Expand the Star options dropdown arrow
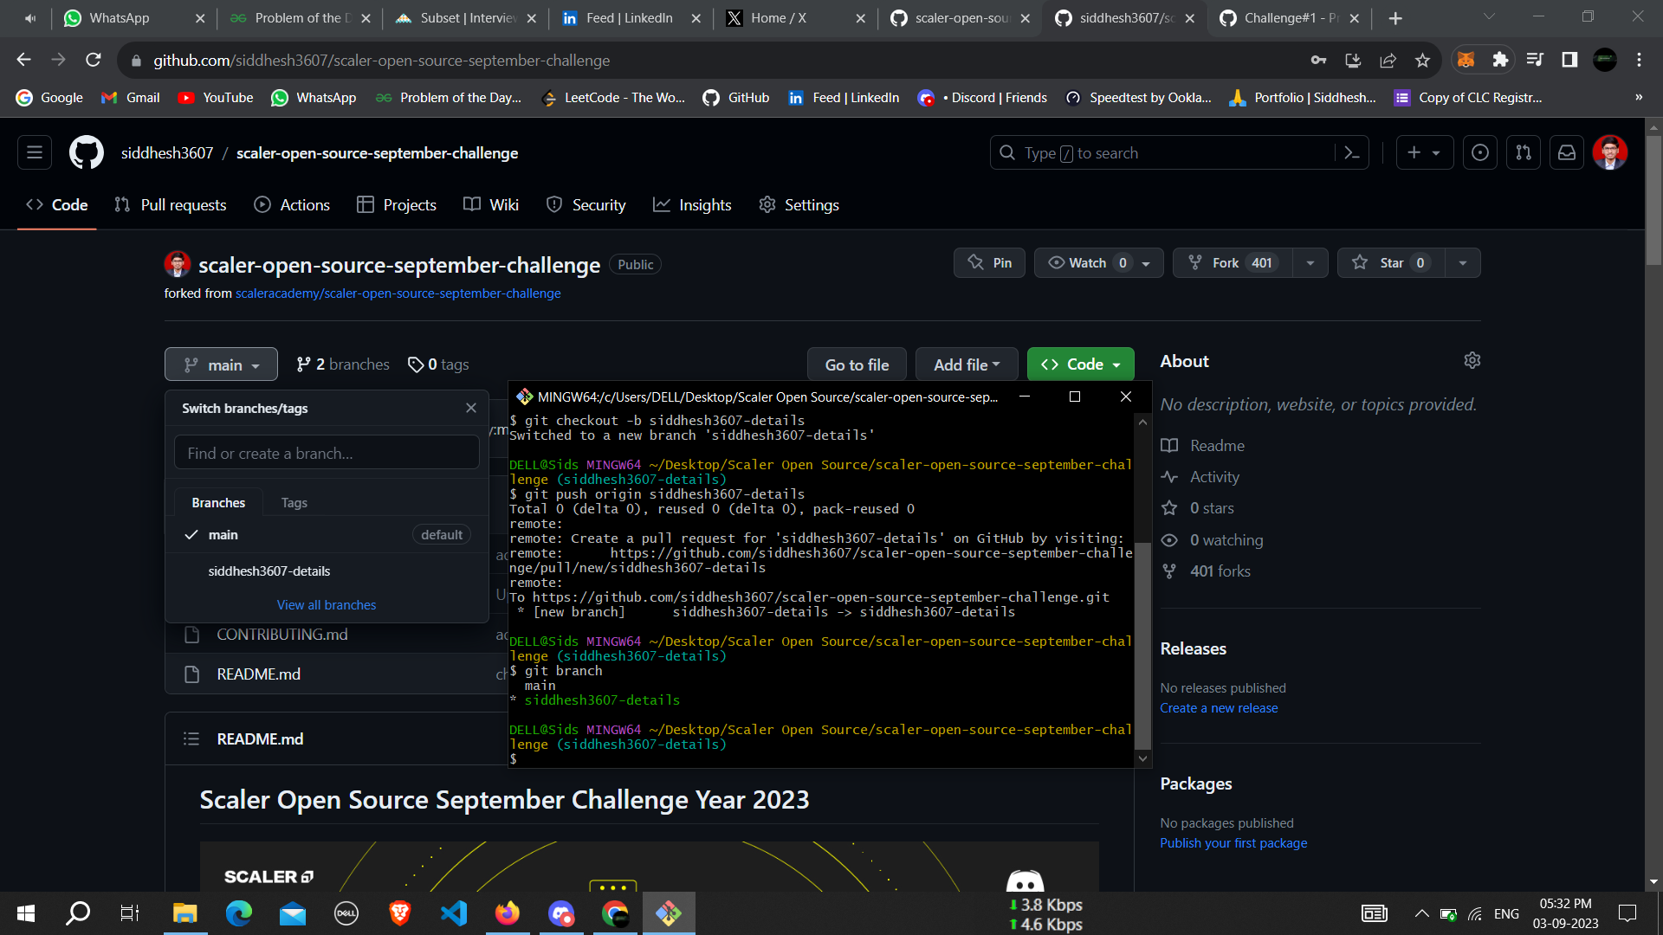This screenshot has height=935, width=1663. tap(1463, 262)
